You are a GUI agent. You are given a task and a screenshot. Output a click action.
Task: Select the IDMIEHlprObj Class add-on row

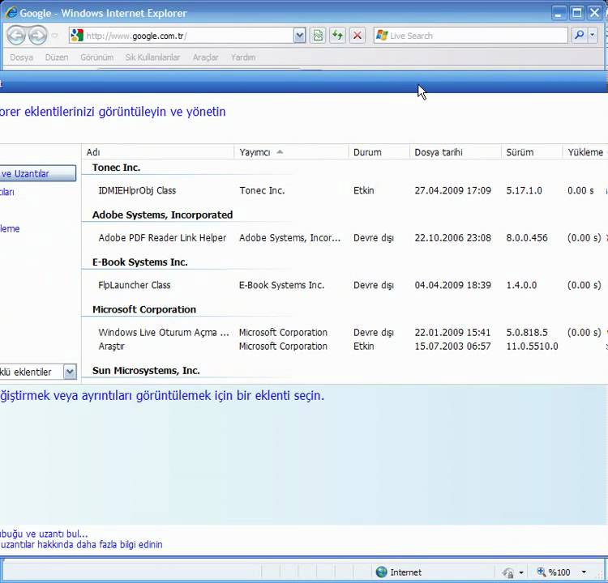(x=345, y=190)
